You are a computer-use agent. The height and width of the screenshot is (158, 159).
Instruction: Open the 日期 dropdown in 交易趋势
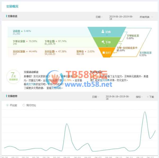95,97
